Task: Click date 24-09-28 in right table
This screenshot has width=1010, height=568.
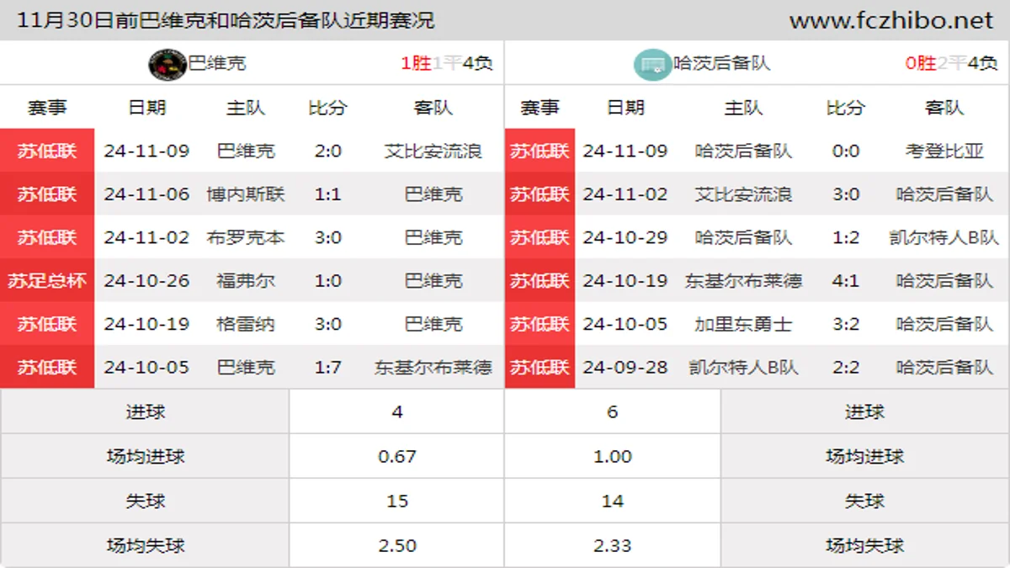Action: [625, 368]
